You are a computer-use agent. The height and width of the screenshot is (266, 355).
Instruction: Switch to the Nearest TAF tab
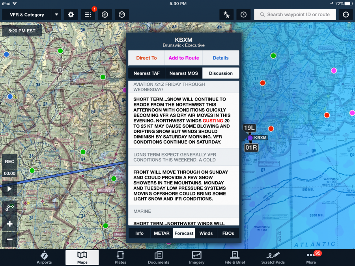click(146, 73)
